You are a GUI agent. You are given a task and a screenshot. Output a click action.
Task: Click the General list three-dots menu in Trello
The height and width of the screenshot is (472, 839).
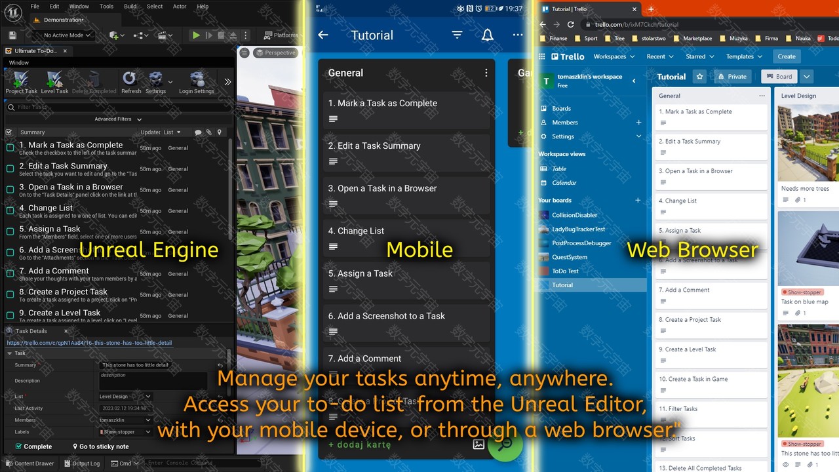point(762,96)
